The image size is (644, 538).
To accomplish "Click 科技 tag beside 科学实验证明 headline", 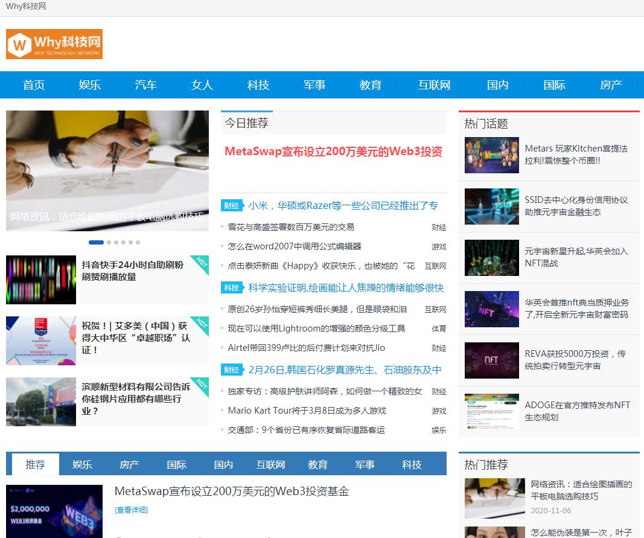I will point(232,287).
